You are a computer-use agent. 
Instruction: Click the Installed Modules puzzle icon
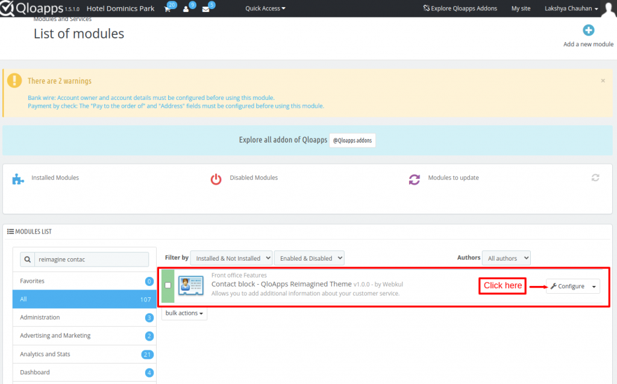pos(17,179)
